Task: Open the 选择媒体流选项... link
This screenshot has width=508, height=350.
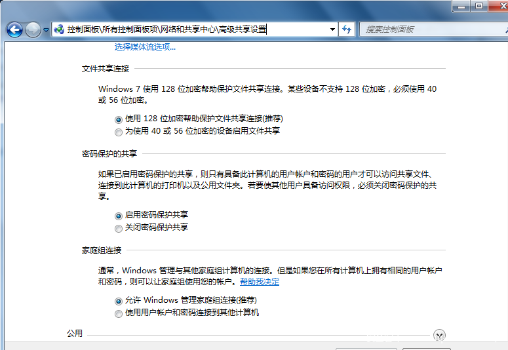Action: tap(145, 47)
